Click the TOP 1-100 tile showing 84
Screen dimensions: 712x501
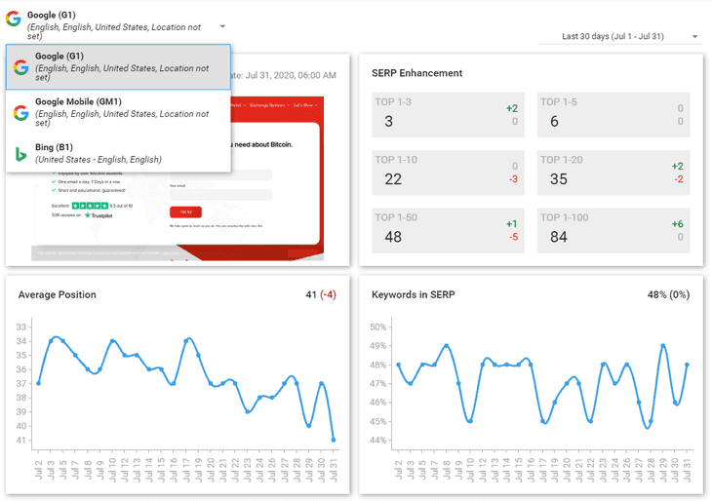(x=613, y=230)
